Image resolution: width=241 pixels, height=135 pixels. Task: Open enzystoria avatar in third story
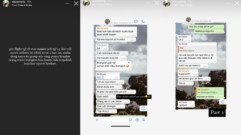pyautogui.click(x=167, y=3)
